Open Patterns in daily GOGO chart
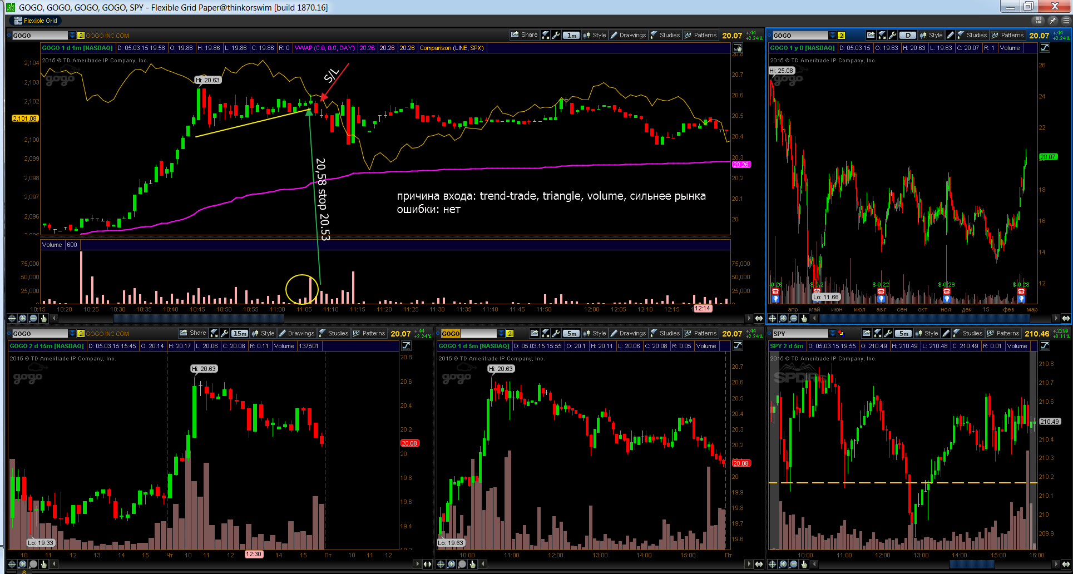 [x=1007, y=35]
